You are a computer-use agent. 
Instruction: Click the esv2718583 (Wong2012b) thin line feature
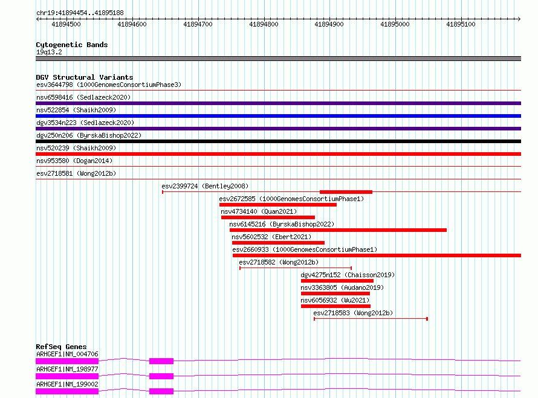(371, 319)
